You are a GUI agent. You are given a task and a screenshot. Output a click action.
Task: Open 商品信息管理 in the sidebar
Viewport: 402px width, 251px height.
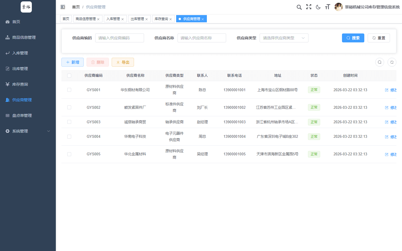28,37
